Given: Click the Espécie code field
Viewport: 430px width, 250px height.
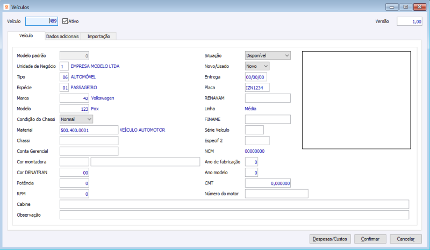Looking at the screenshot, I should tap(64, 88).
